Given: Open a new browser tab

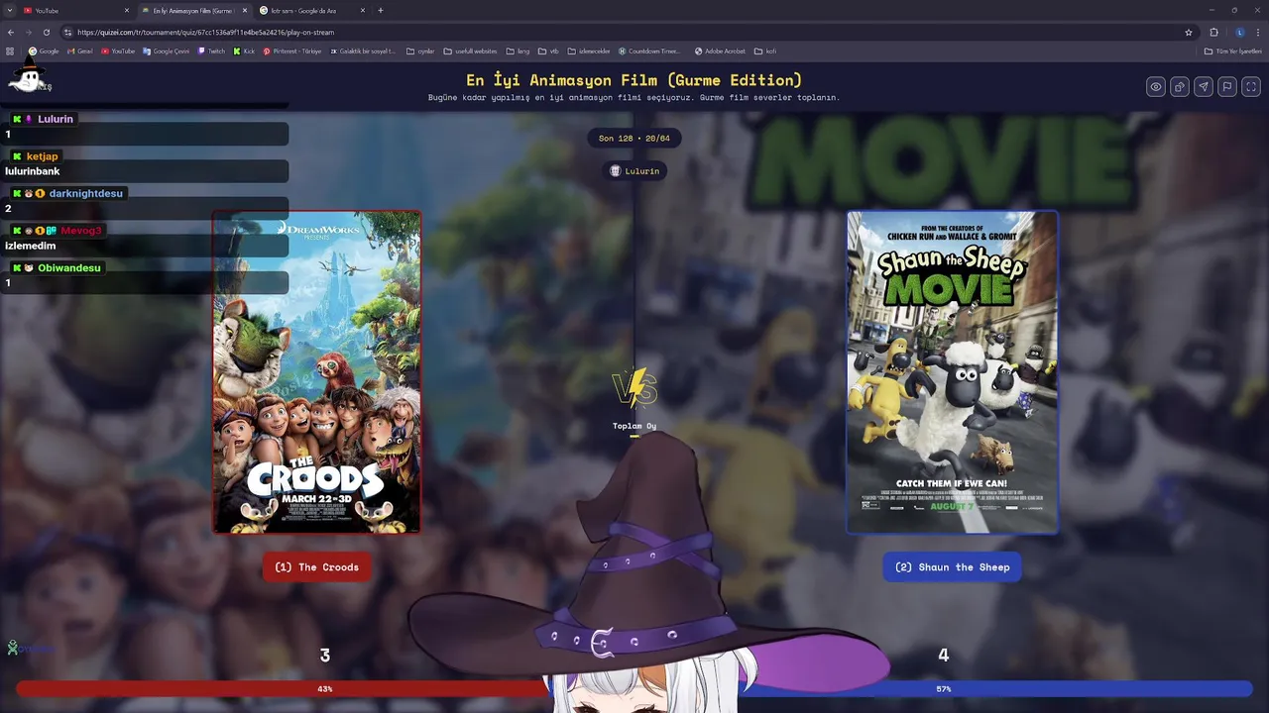Looking at the screenshot, I should pos(381,11).
